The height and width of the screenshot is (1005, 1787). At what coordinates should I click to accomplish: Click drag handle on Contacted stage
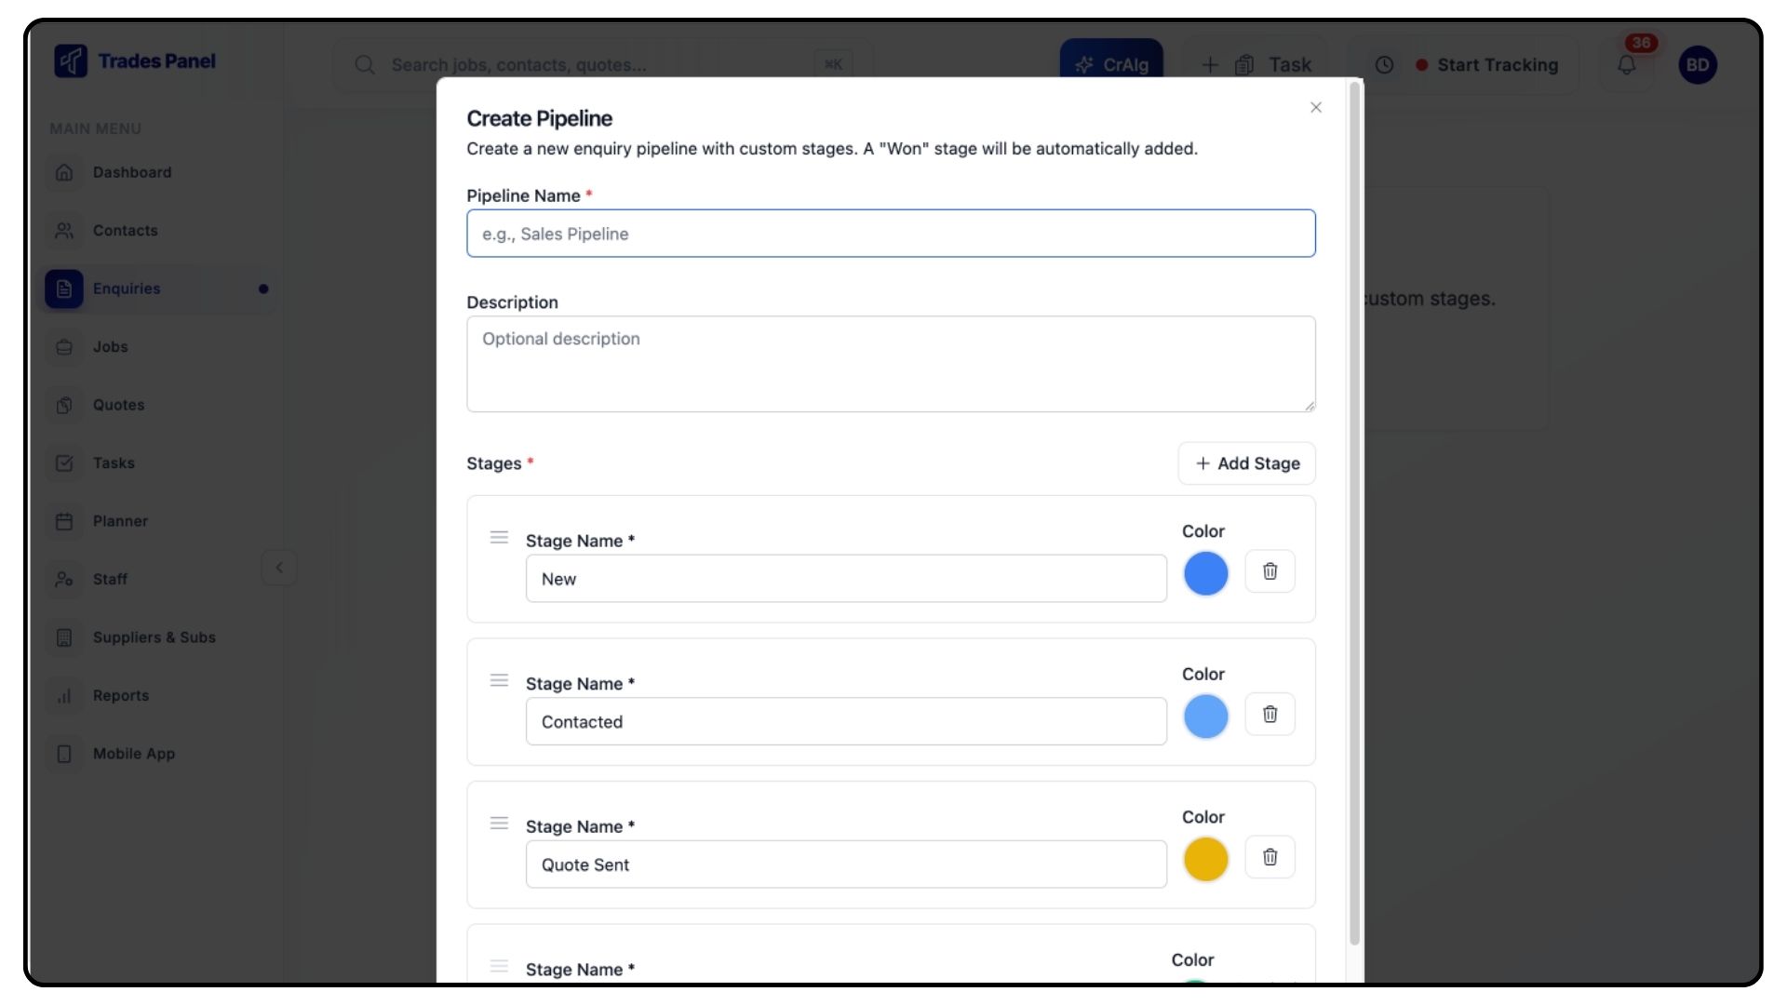tap(499, 681)
